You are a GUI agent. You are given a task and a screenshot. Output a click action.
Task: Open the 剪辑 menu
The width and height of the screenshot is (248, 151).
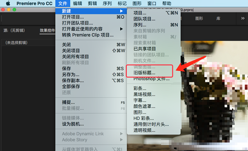[92, 3]
